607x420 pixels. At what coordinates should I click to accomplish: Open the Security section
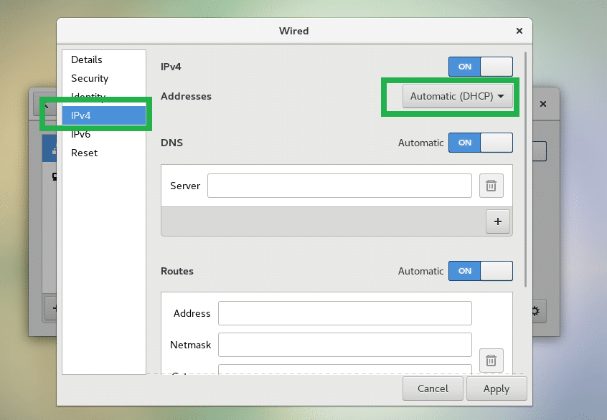(x=90, y=78)
